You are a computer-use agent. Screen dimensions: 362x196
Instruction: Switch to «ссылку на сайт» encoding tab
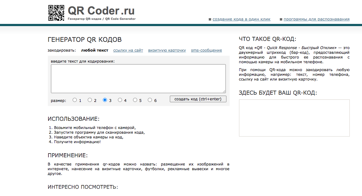pyautogui.click(x=128, y=50)
